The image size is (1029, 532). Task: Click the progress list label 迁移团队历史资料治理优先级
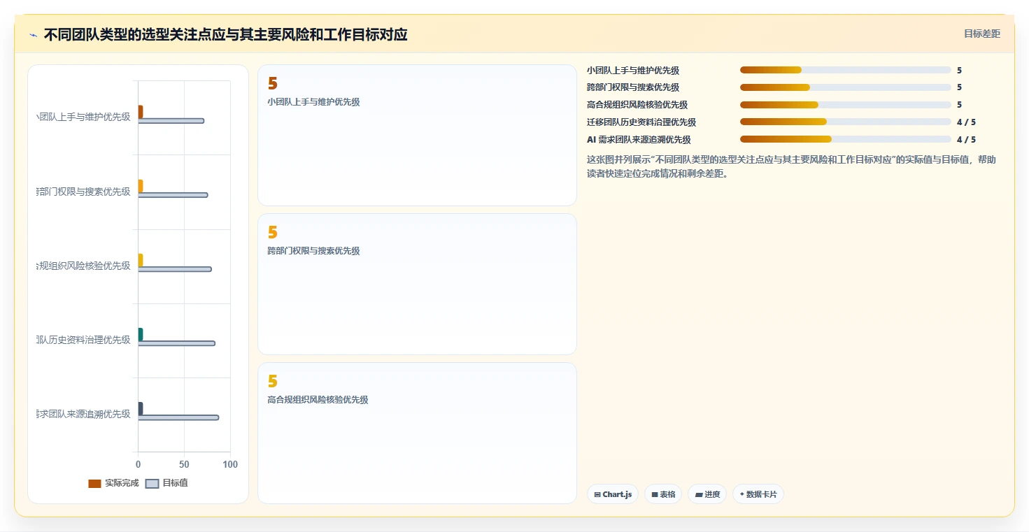point(641,122)
